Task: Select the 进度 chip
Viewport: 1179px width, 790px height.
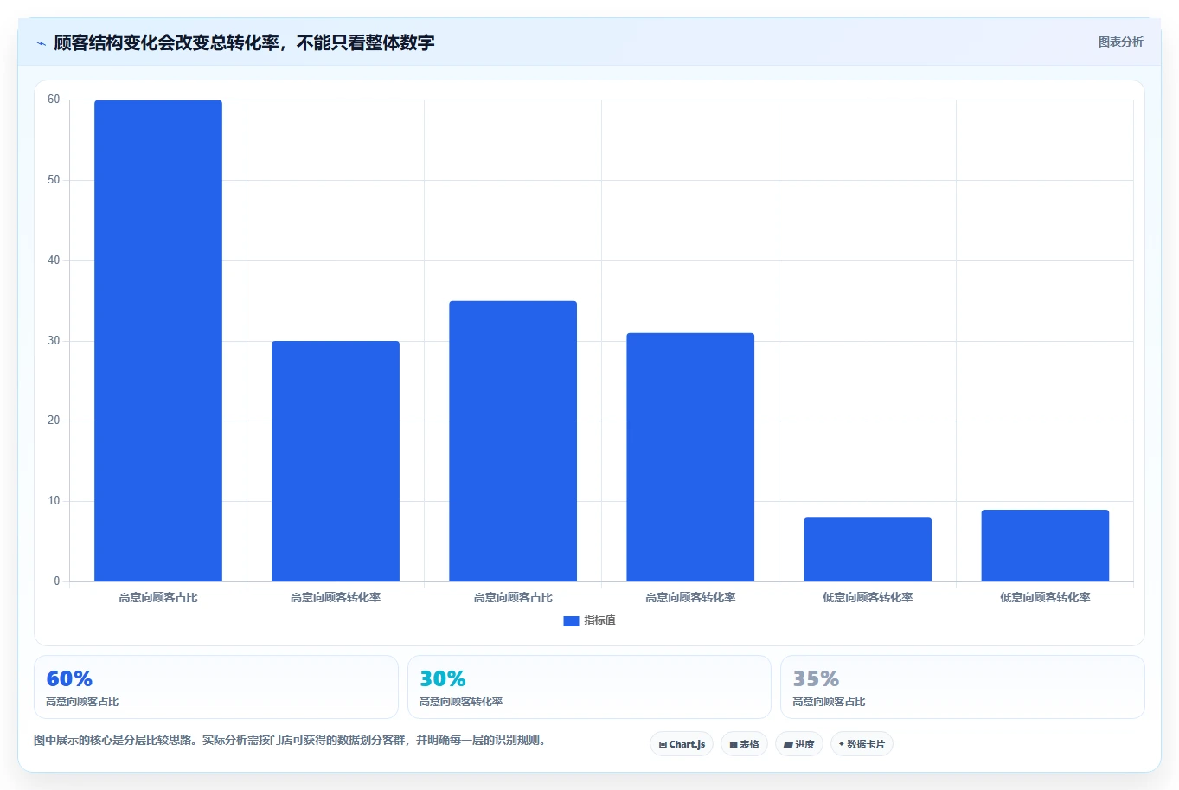Action: [799, 744]
